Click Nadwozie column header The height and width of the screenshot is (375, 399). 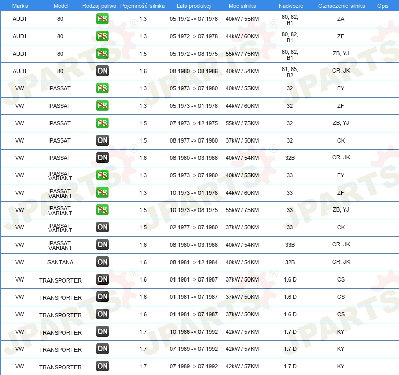[x=291, y=6]
